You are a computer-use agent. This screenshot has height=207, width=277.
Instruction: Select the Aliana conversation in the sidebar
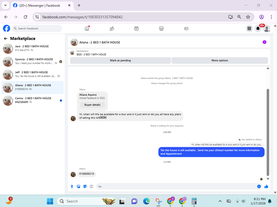pos(33,87)
